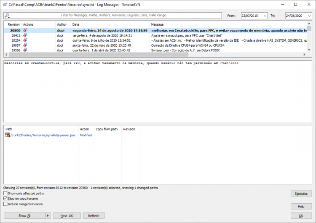Click the modified action icon for revision 19957
The image size is (316, 223).
25,45
